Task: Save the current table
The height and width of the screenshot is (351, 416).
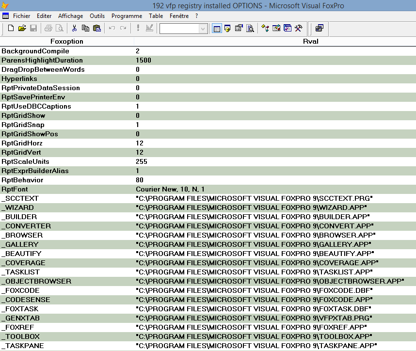Action: pyautogui.click(x=34, y=28)
